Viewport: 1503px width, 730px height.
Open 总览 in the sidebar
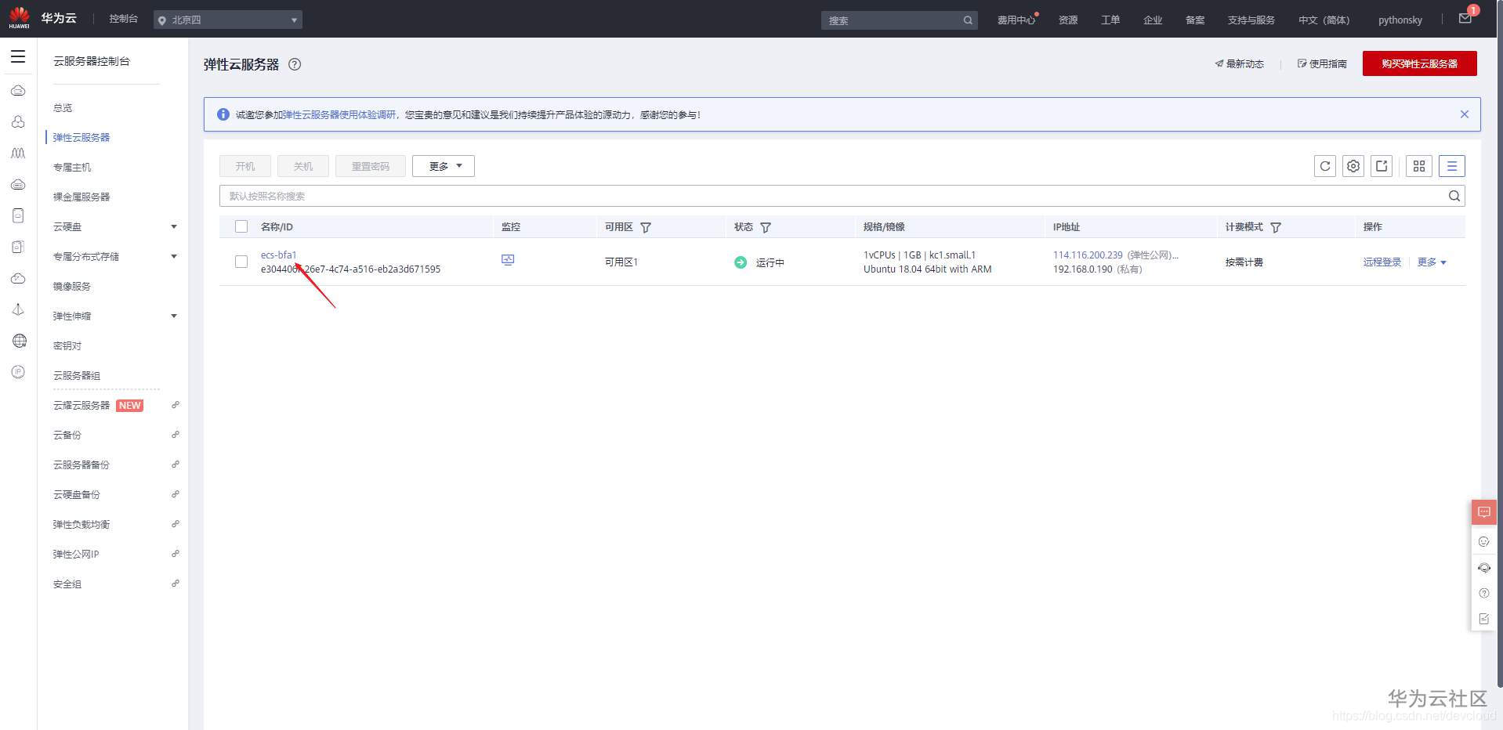click(63, 107)
